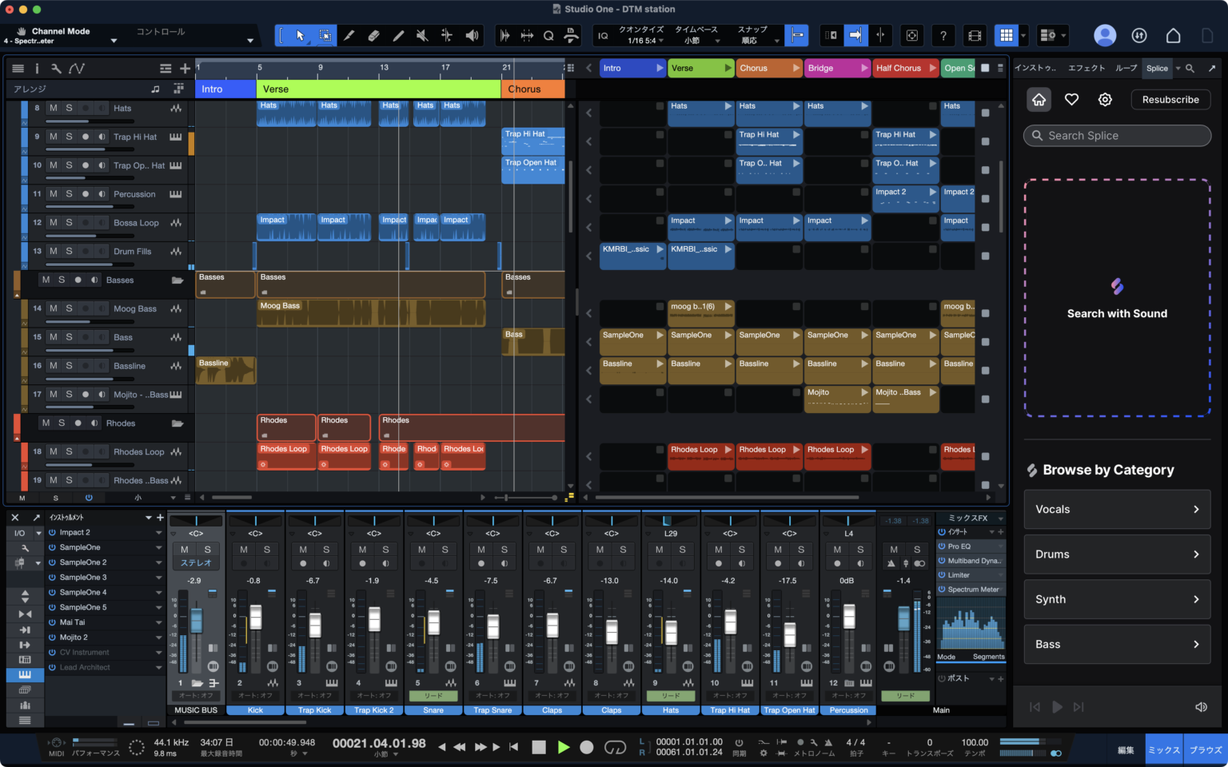The height and width of the screenshot is (767, 1228).
Task: Select the Arrow tool in the toolbar
Action: (301, 36)
